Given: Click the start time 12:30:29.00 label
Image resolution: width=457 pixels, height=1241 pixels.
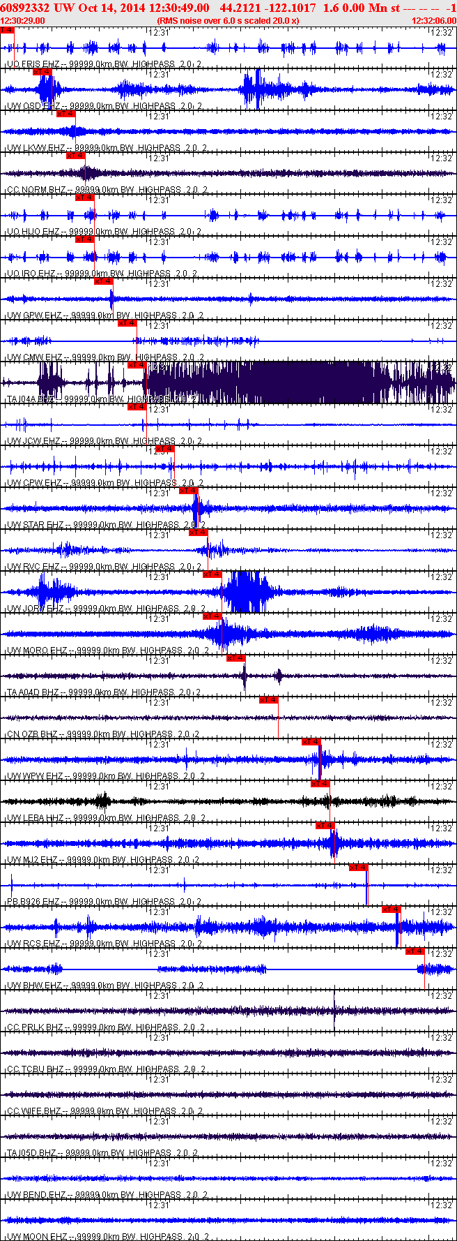Looking at the screenshot, I should 23,20.
